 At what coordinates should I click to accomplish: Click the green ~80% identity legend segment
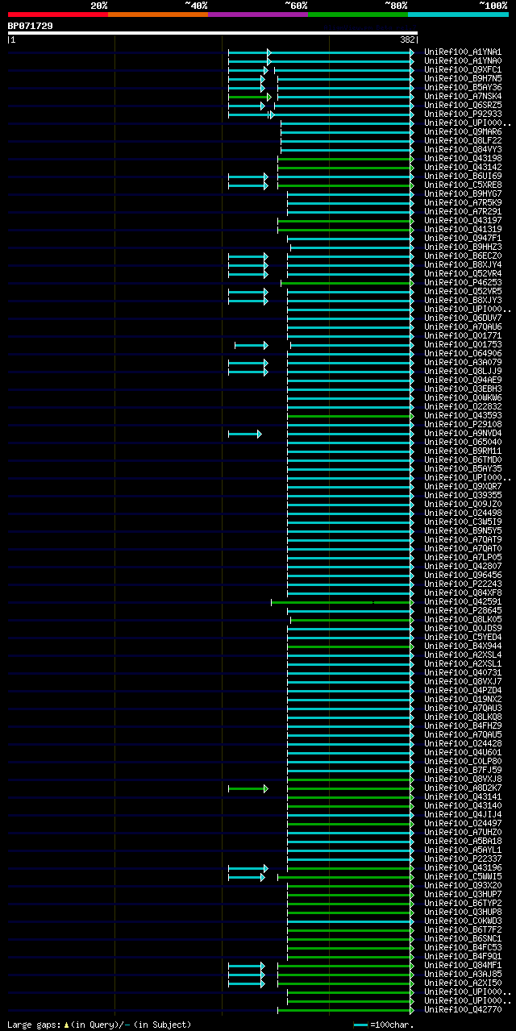pos(357,14)
